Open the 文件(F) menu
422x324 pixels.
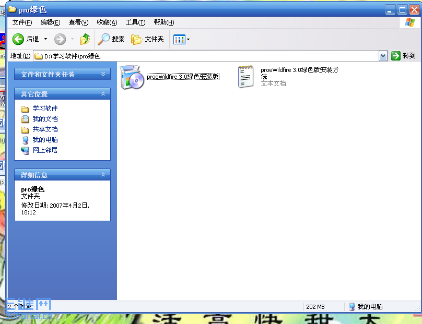[x=22, y=22]
